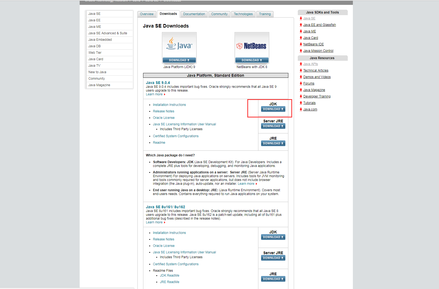Download the Server JRE for Java SE 8u161/8u162

point(273,258)
